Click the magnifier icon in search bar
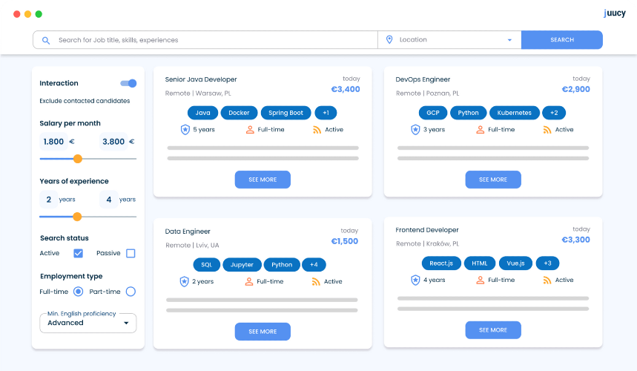Image resolution: width=637 pixels, height=371 pixels. pyautogui.click(x=46, y=40)
